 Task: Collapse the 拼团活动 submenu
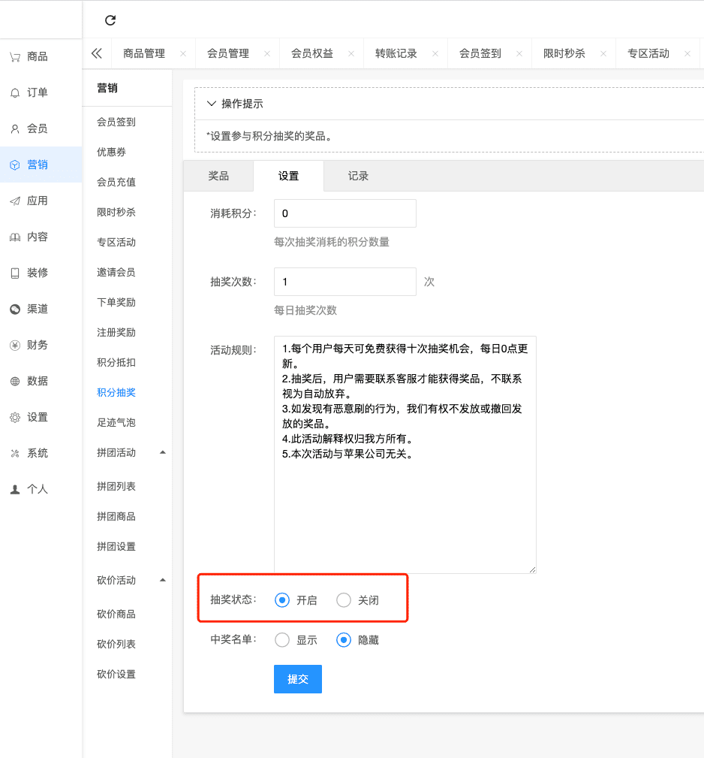tap(163, 452)
